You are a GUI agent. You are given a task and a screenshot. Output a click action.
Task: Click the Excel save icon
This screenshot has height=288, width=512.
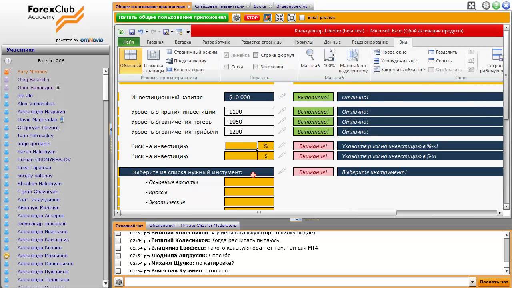[x=132, y=32]
